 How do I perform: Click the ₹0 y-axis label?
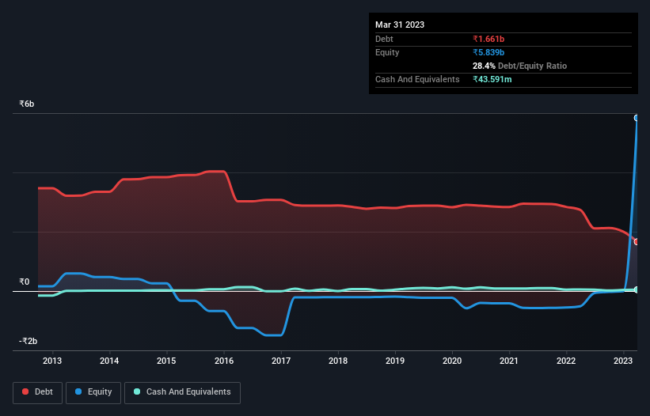pos(25,282)
